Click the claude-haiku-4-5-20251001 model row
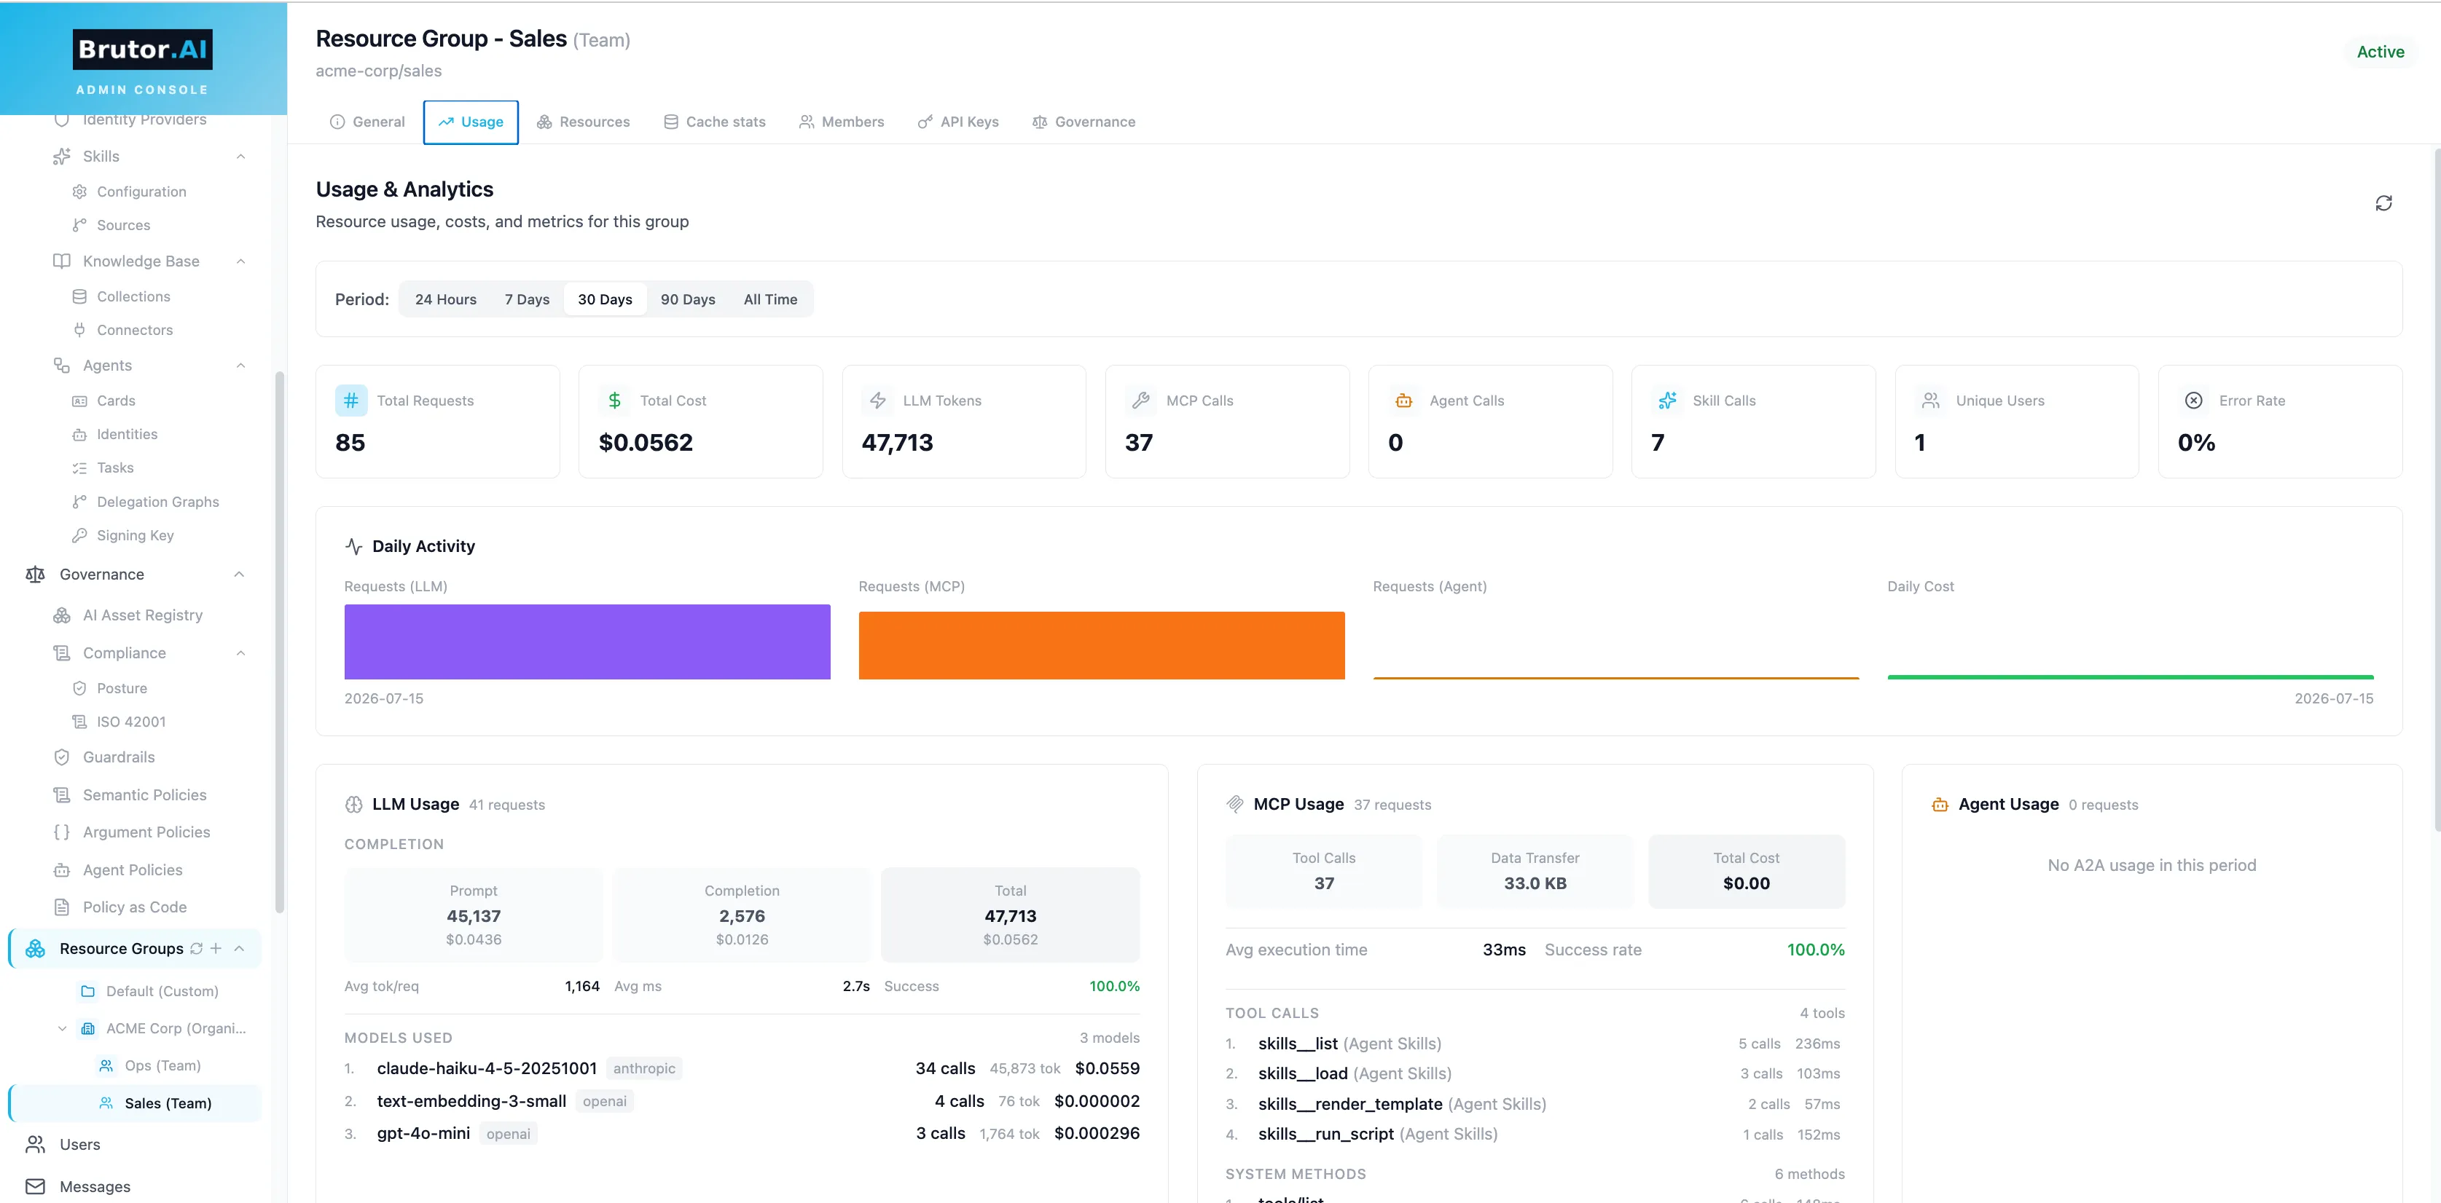 point(742,1068)
